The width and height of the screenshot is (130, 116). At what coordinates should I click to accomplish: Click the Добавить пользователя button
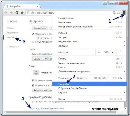pos(42,90)
